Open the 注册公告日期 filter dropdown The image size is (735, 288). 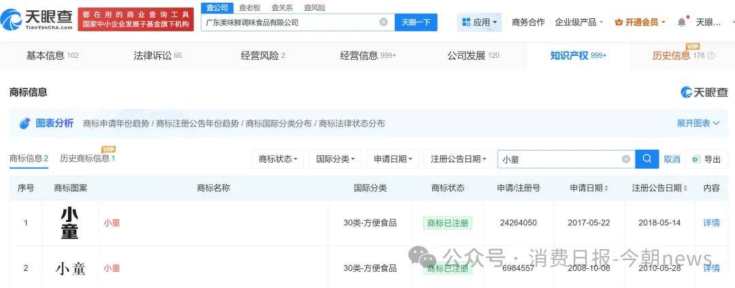click(x=458, y=159)
